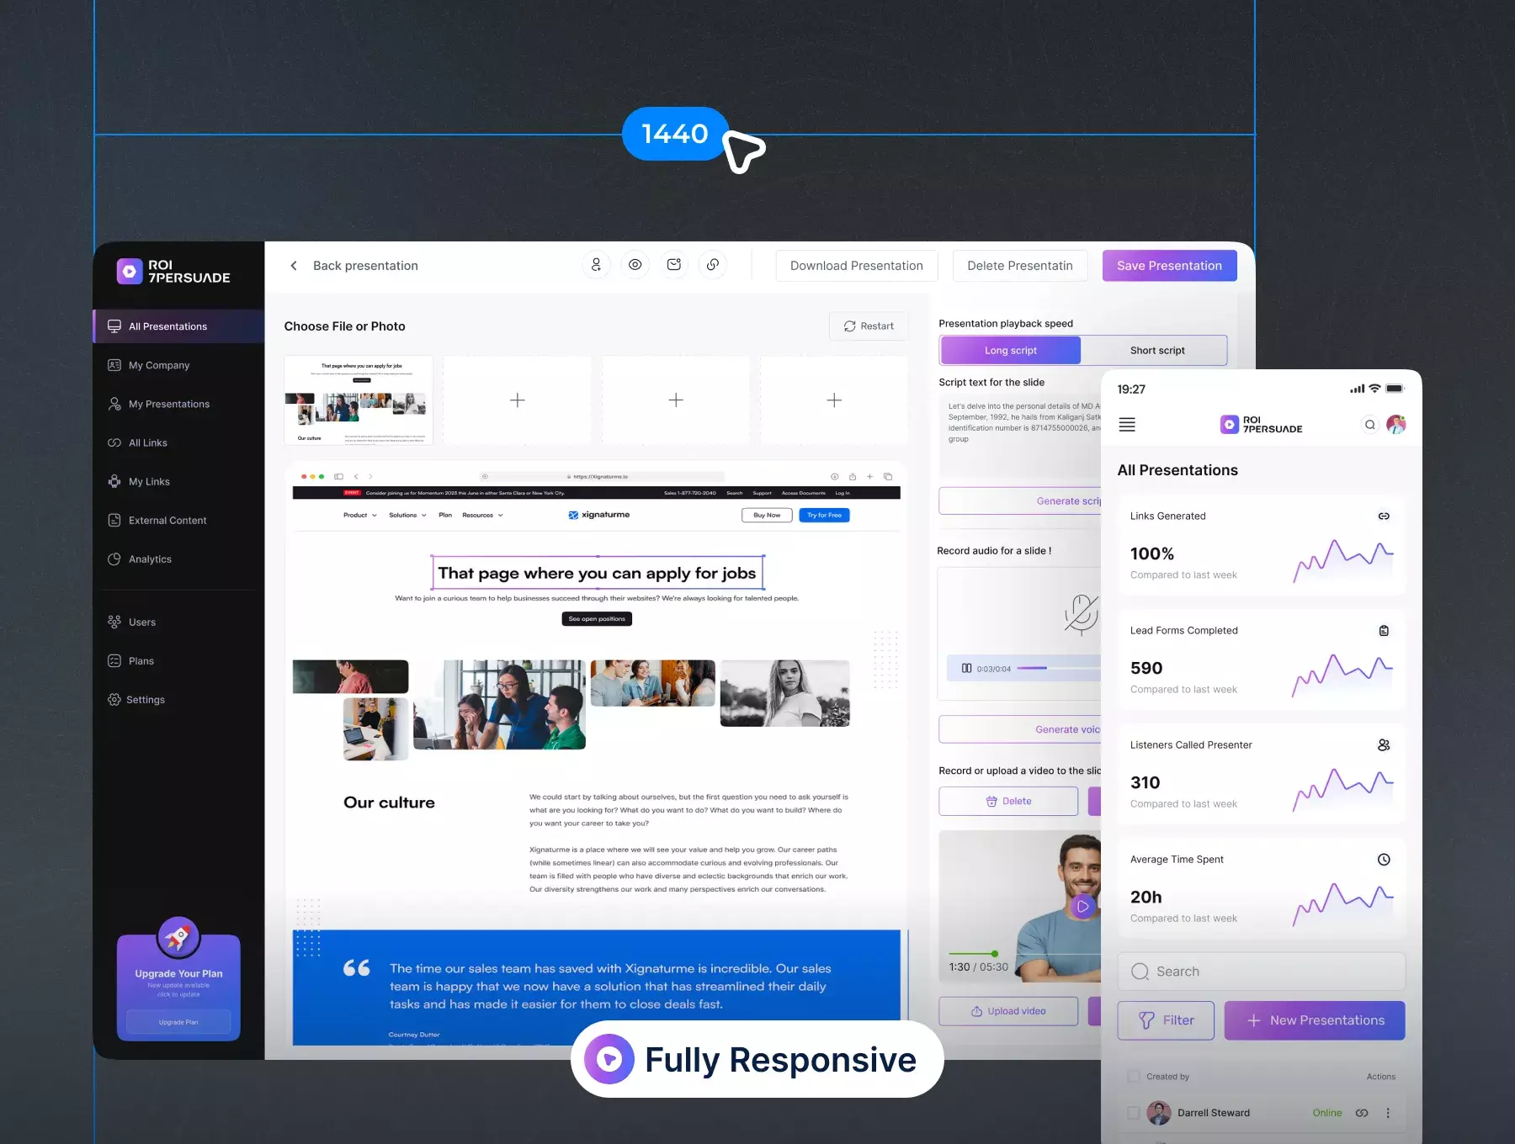
Task: Click the search magnifier icon in mobile header
Action: (1369, 425)
